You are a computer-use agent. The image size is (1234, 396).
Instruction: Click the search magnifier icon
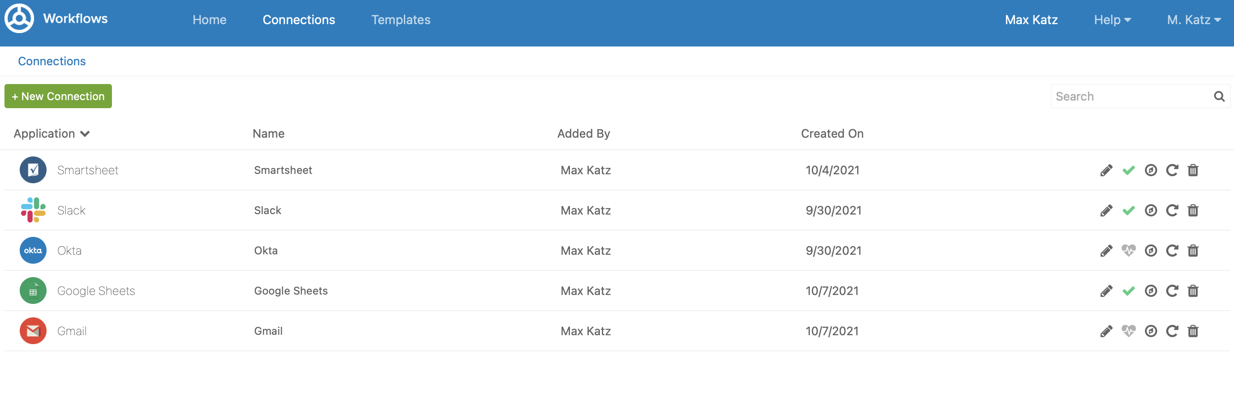click(x=1219, y=97)
